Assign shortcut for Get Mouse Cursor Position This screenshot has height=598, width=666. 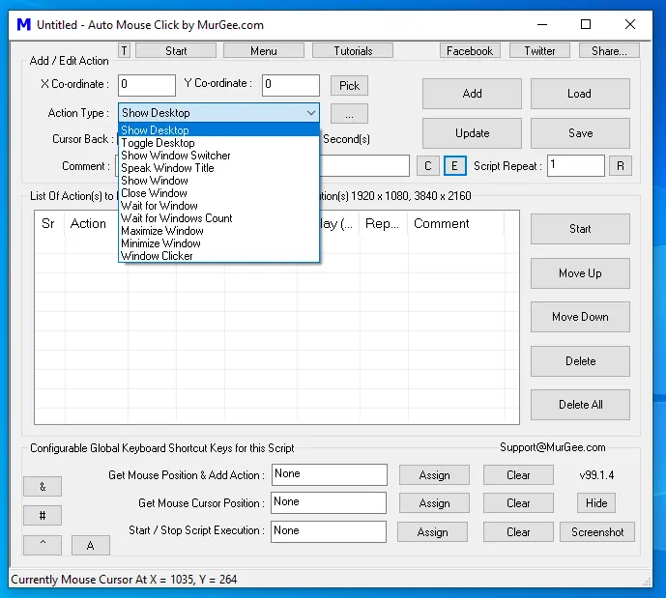tap(434, 503)
